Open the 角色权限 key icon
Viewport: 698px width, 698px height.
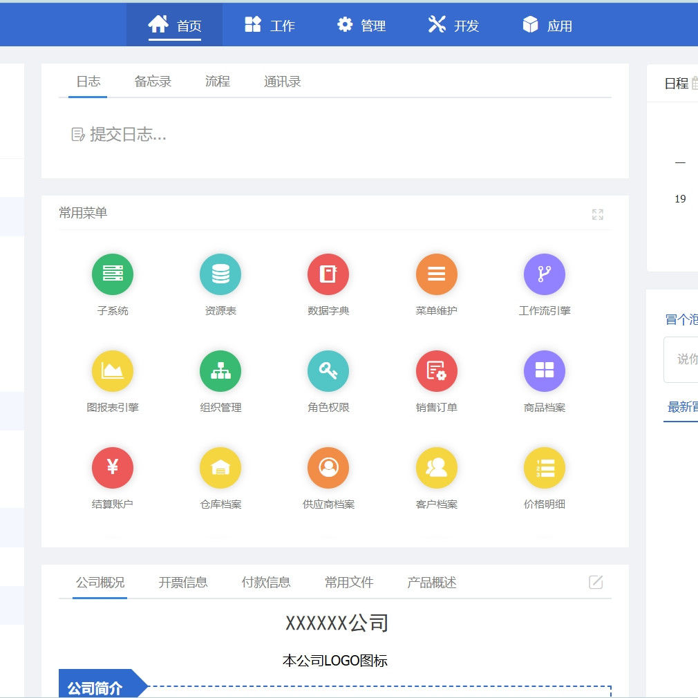(x=328, y=371)
